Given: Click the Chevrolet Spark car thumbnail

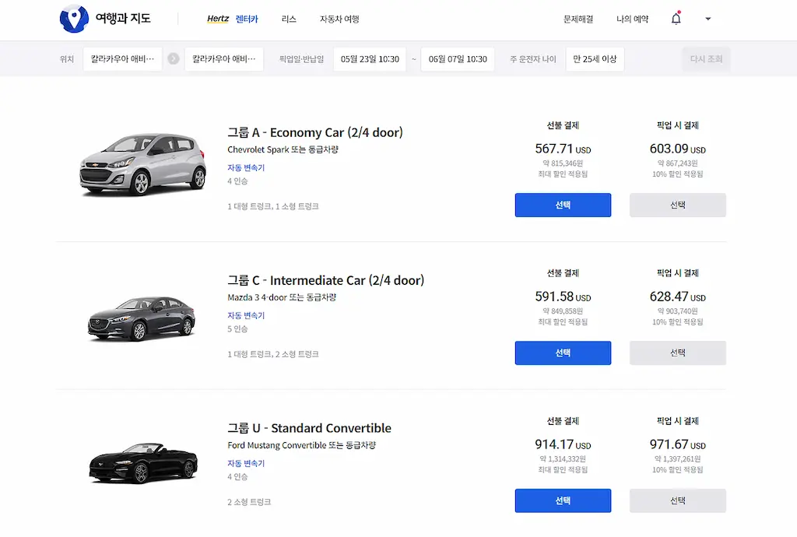Looking at the screenshot, I should 142,161.
